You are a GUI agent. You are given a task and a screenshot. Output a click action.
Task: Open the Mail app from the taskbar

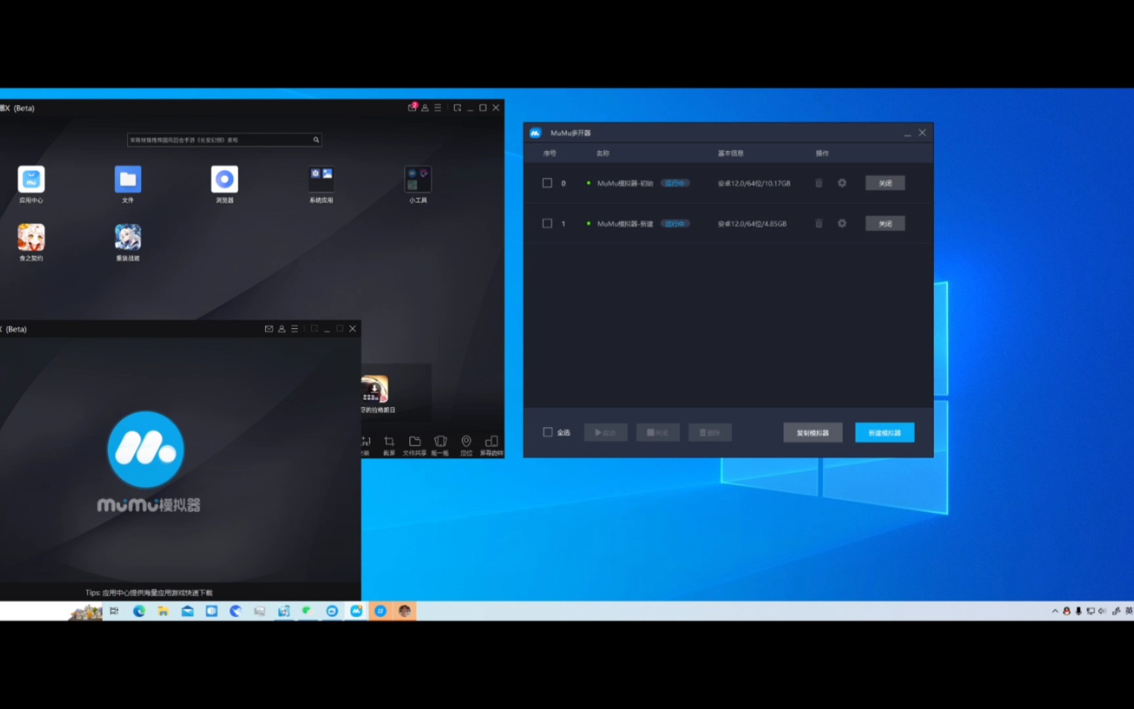[x=187, y=611]
